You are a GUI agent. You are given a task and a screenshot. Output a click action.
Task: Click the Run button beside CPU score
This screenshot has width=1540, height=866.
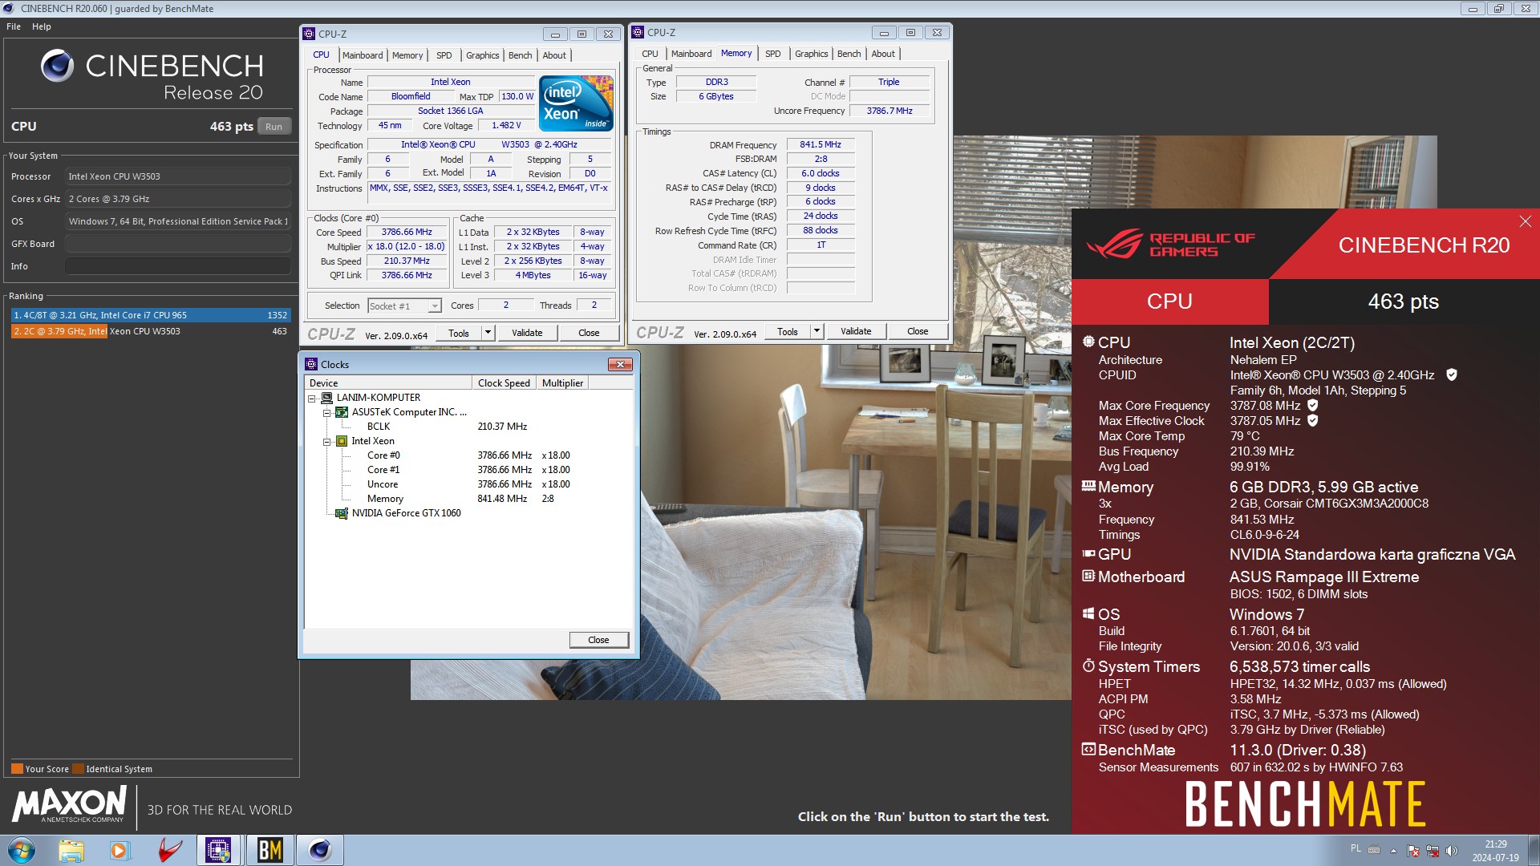point(274,127)
